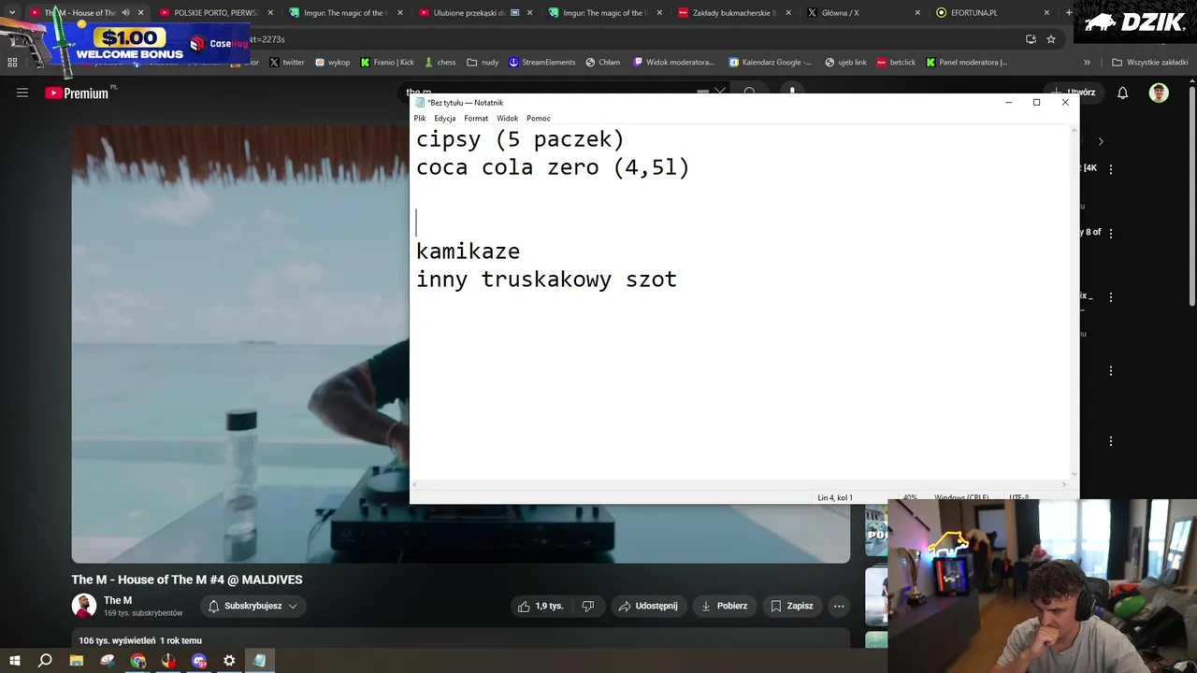Open the Chłam bookmark

602,62
